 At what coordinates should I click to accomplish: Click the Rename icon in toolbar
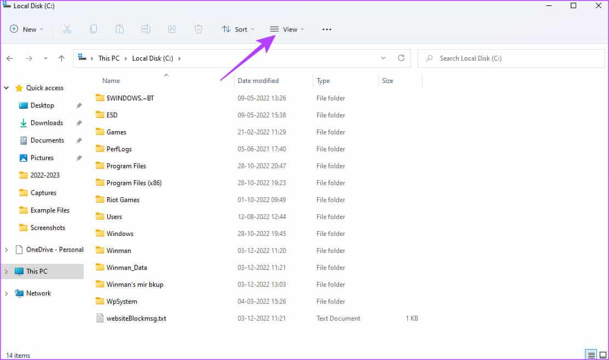point(145,29)
